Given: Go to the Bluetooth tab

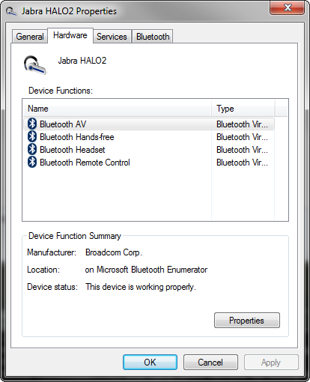Looking at the screenshot, I should click(x=153, y=37).
